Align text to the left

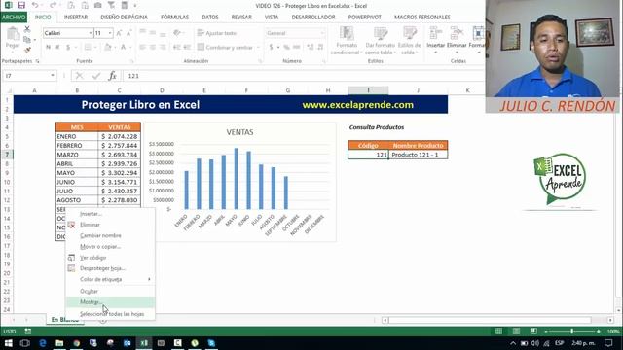click(x=142, y=48)
